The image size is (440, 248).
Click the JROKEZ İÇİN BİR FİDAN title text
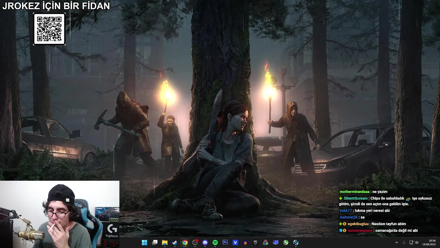[x=56, y=6]
